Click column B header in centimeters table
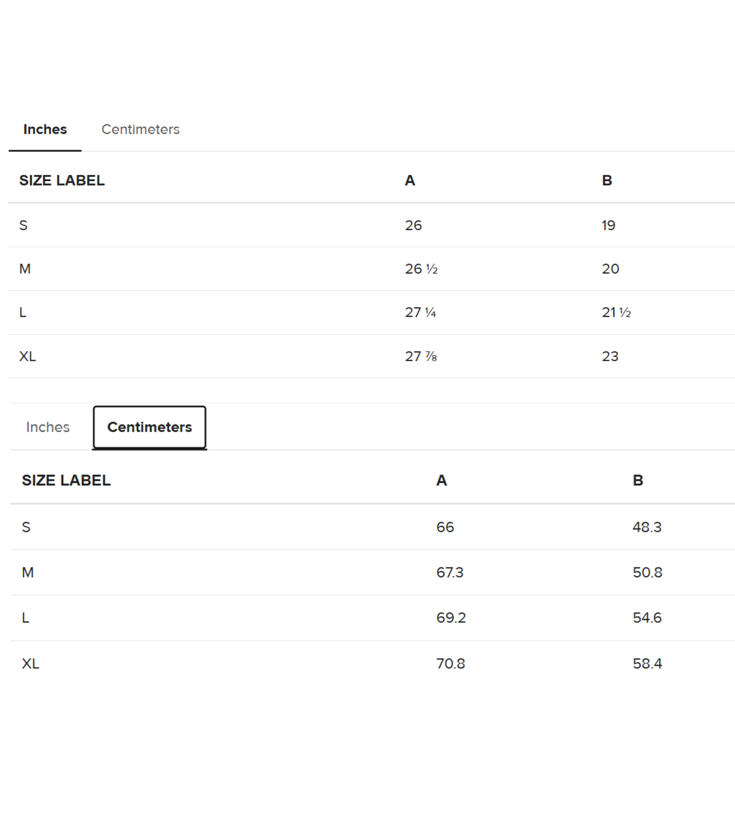Viewport: 735px width, 839px height. (x=638, y=480)
